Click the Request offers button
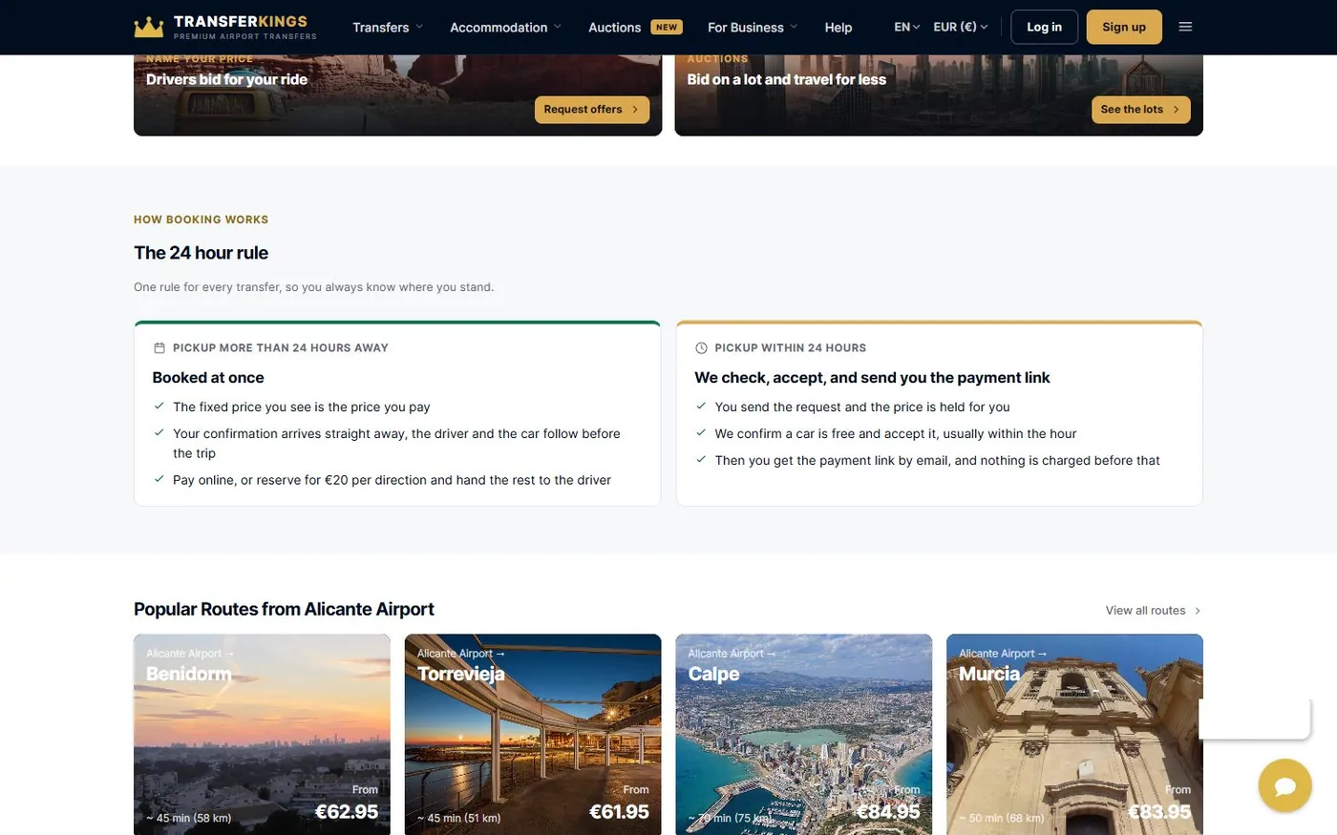The width and height of the screenshot is (1337, 835). (x=592, y=110)
